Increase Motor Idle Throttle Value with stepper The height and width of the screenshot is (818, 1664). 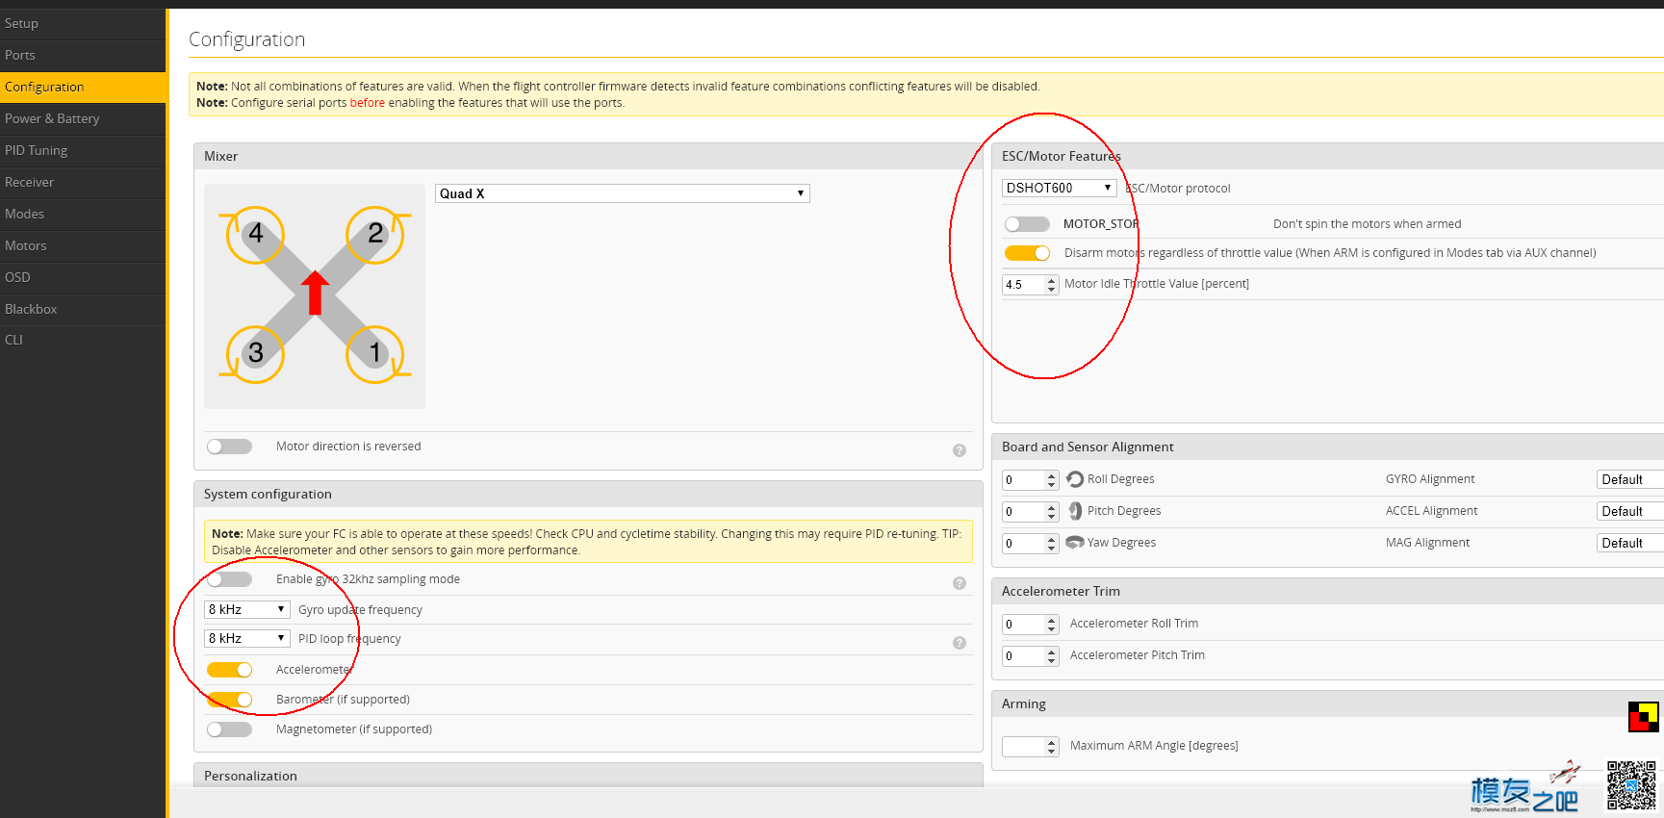click(x=1051, y=280)
